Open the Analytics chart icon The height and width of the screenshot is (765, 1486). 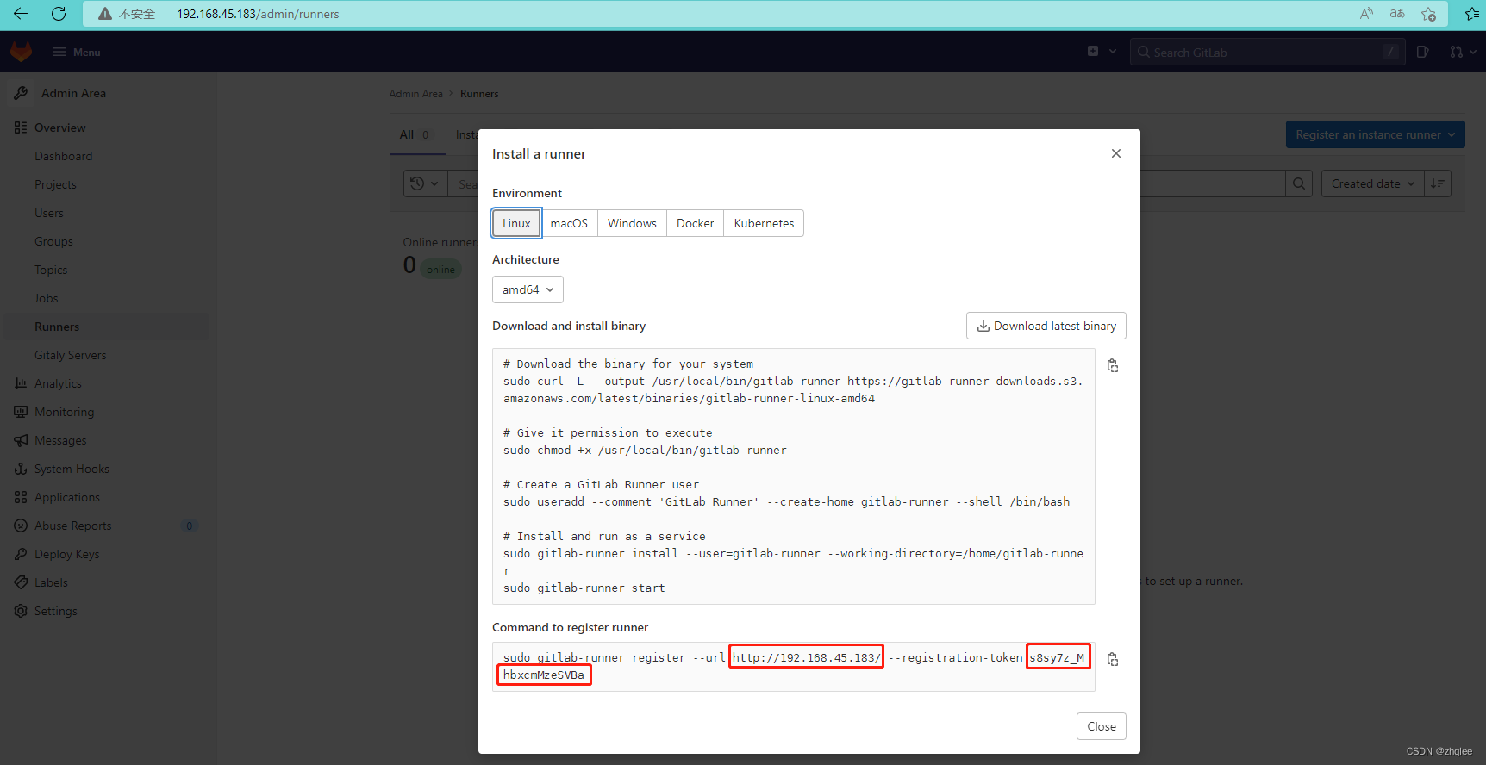[21, 383]
